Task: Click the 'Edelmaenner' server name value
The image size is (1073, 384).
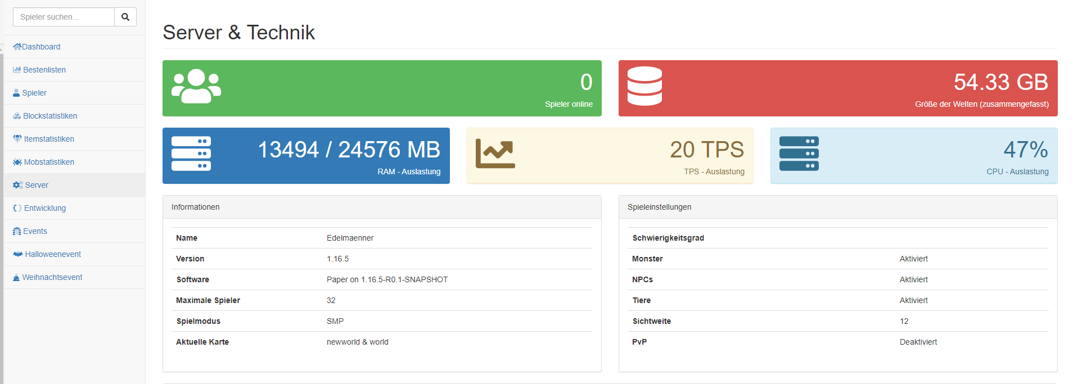Action: [350, 238]
